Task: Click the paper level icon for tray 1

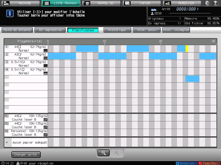Action: [x=45, y=50]
